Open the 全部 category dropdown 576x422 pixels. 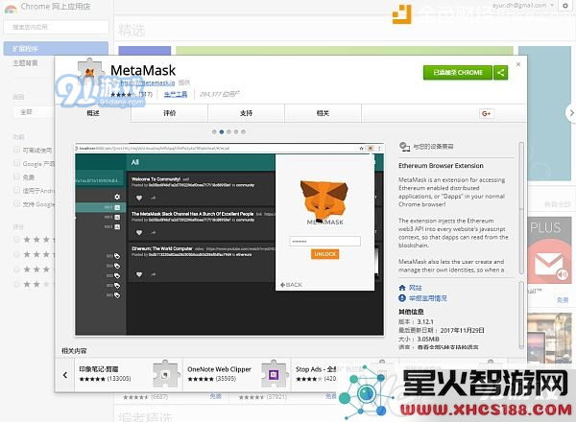pos(33,112)
